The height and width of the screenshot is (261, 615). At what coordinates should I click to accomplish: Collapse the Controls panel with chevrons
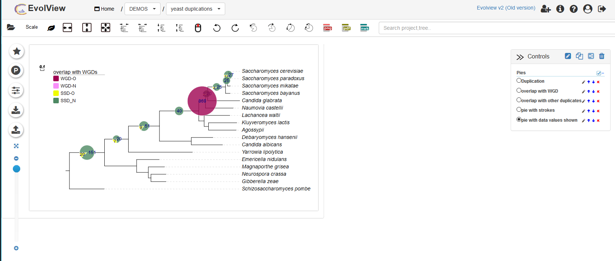pos(520,57)
